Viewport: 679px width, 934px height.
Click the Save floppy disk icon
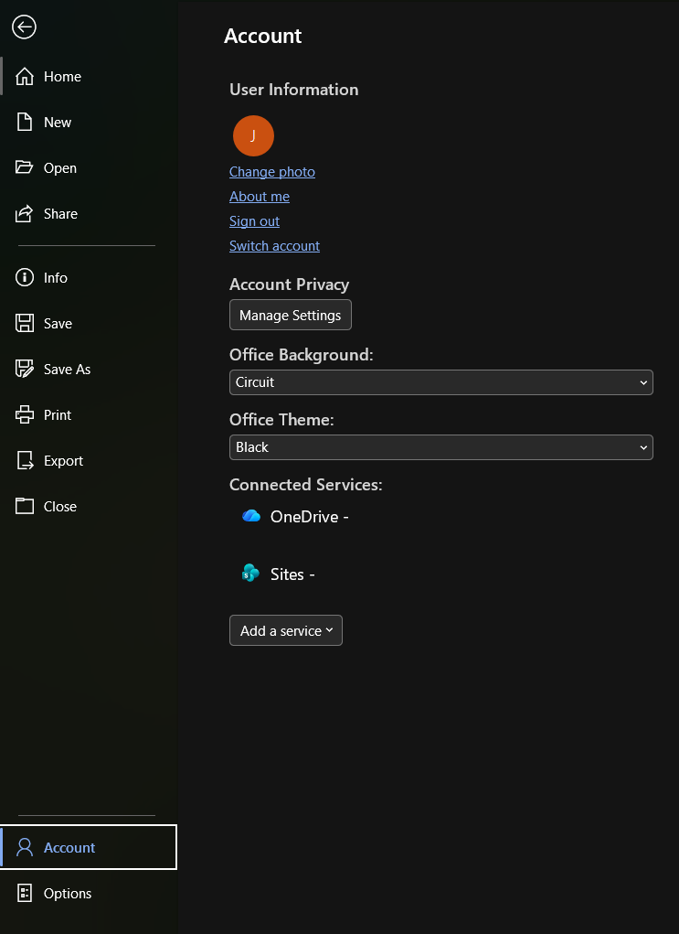pos(25,324)
